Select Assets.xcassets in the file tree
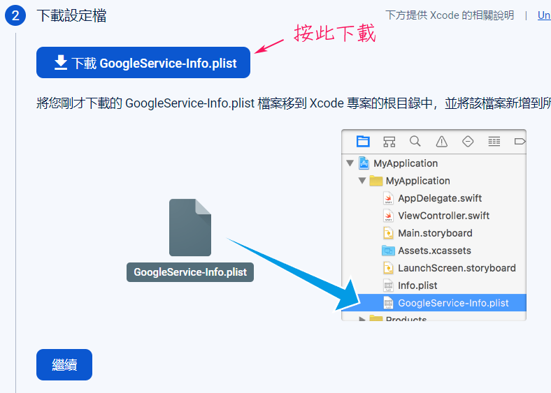This screenshot has height=393, width=551. pyautogui.click(x=434, y=251)
